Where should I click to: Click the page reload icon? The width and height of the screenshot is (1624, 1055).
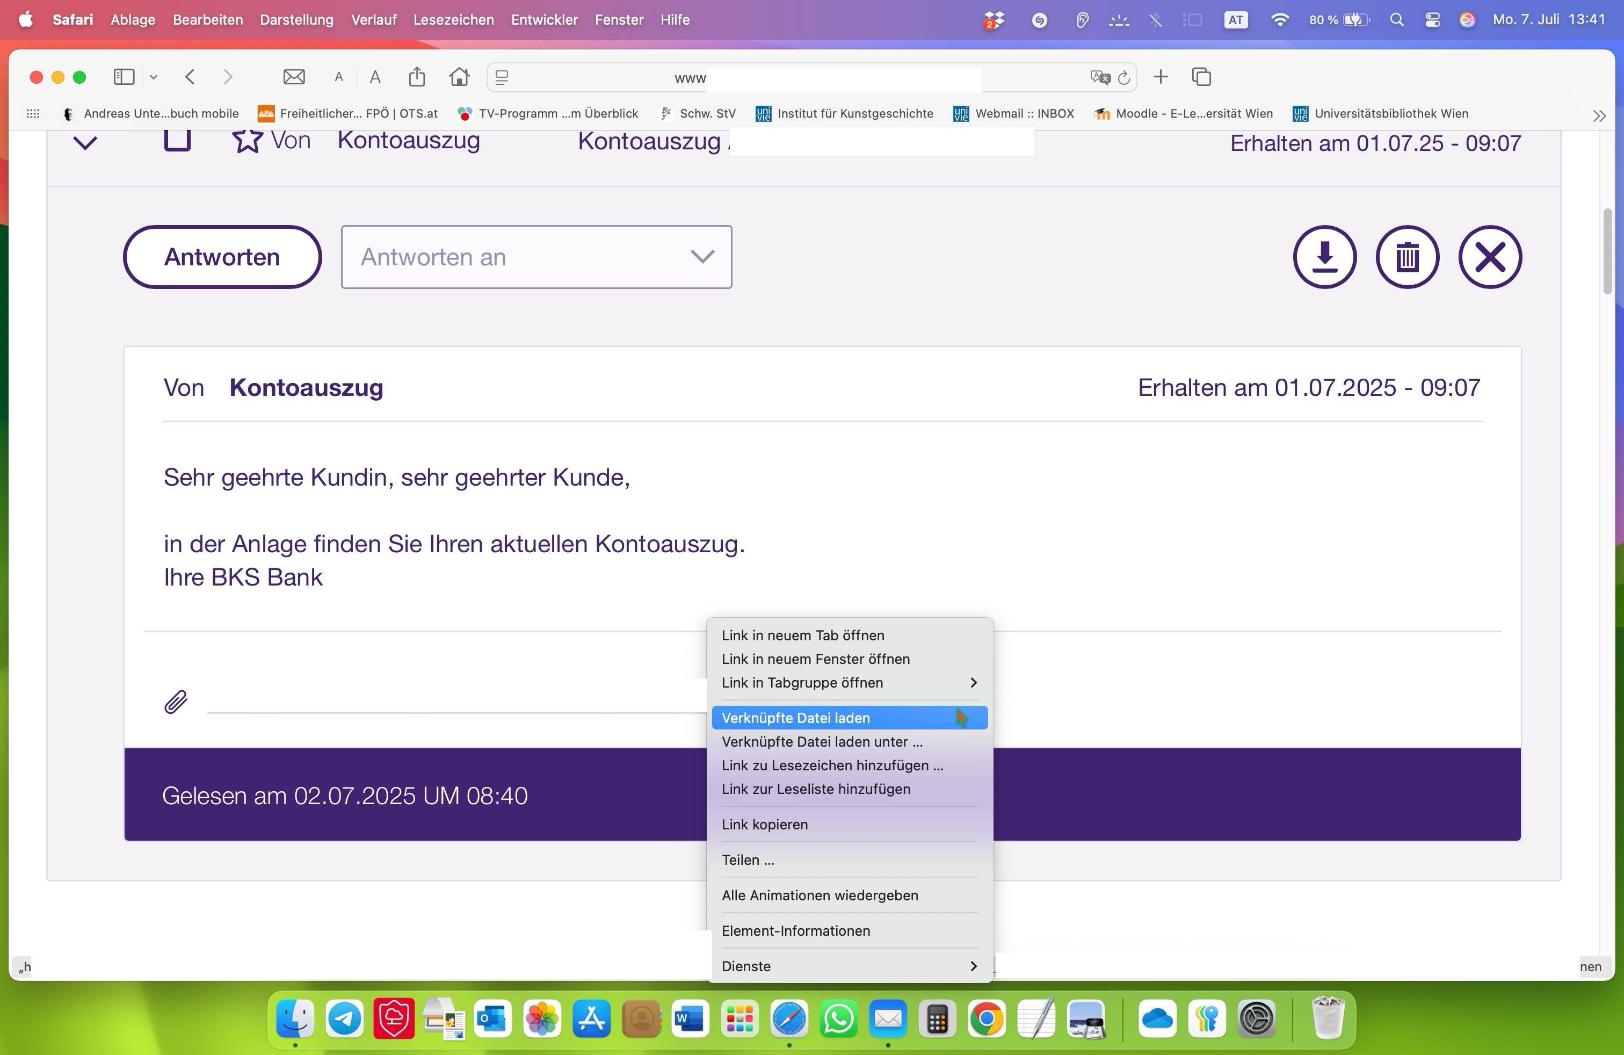[x=1124, y=78]
